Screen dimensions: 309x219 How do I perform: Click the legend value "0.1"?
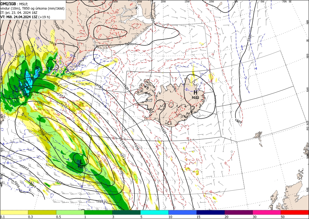click(2, 217)
